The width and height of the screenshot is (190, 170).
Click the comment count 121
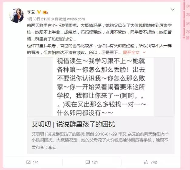(x=95, y=162)
